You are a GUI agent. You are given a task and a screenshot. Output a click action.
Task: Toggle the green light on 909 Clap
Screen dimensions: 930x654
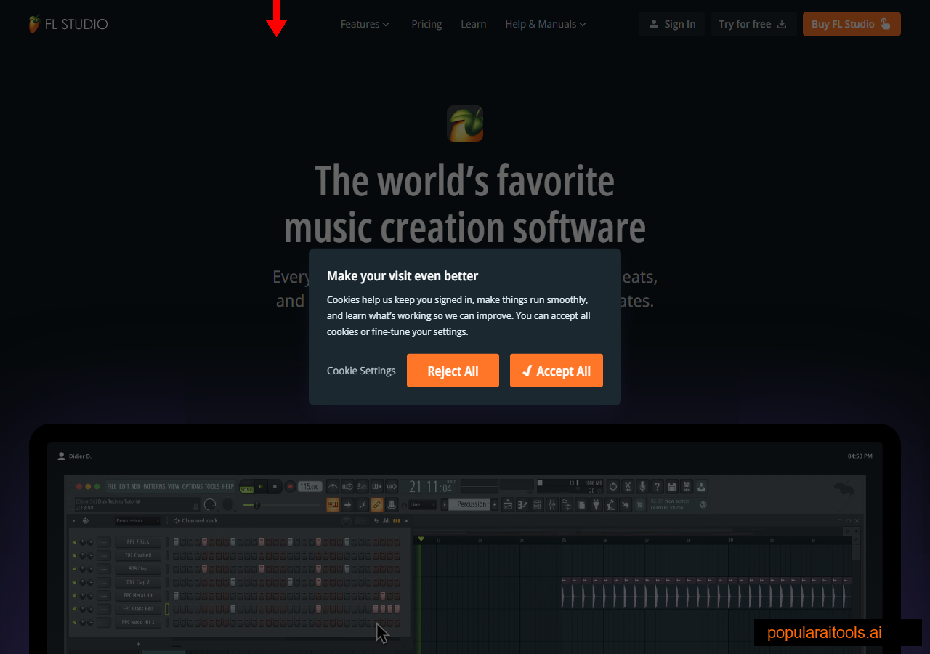click(x=75, y=568)
